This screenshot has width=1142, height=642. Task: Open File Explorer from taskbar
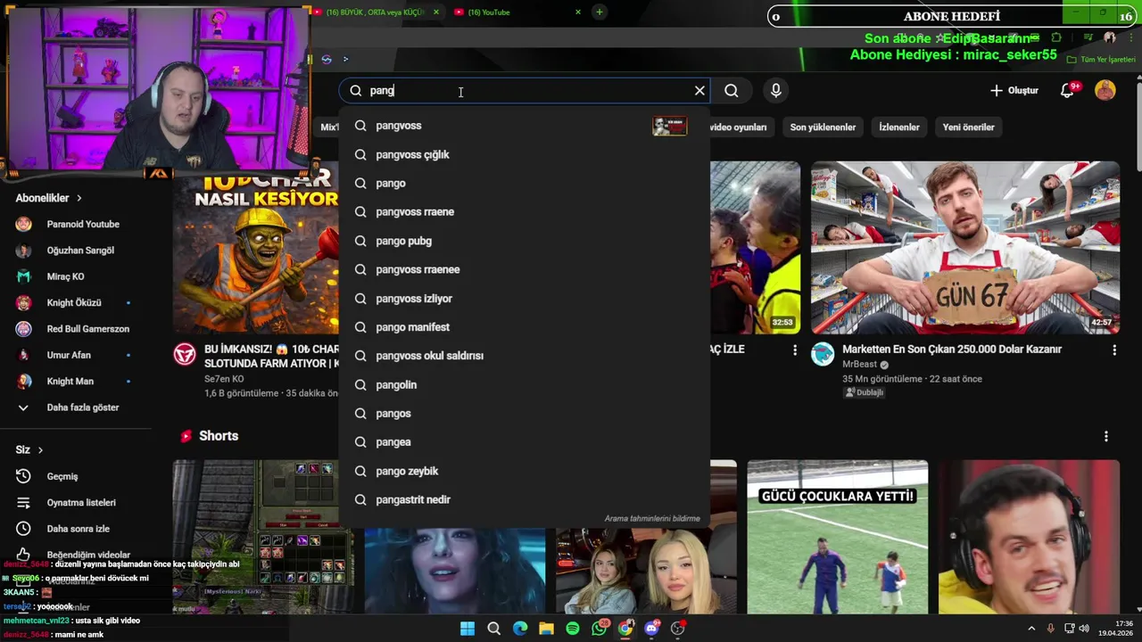coord(546,629)
